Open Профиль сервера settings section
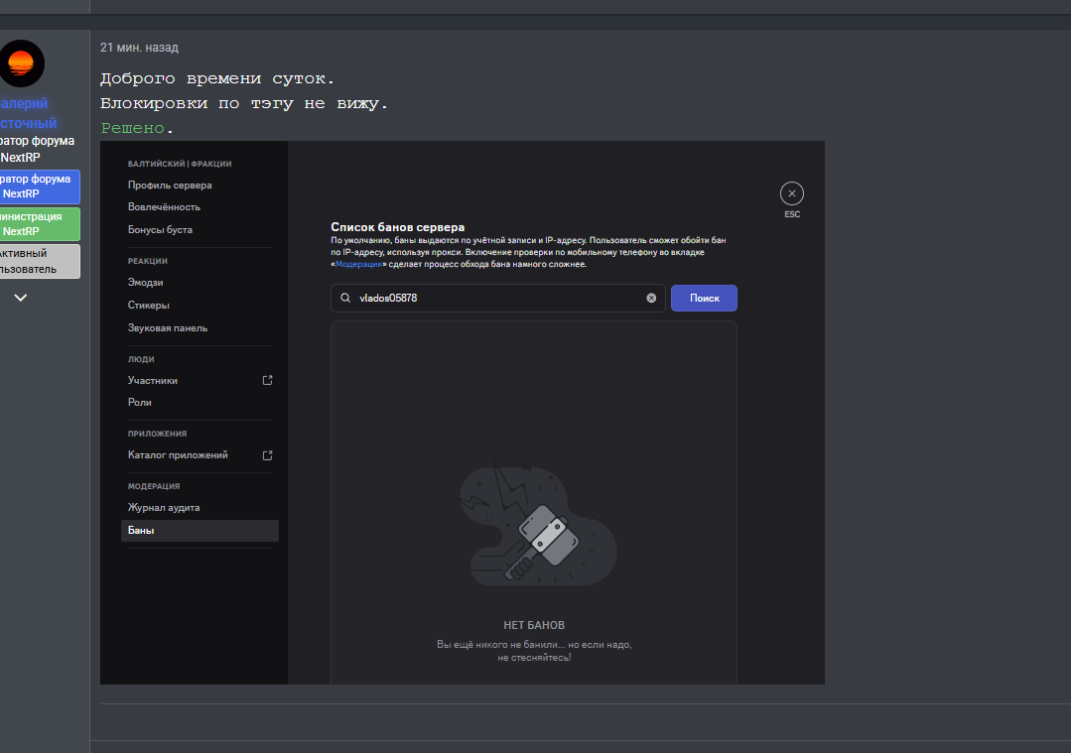Viewport: 1071px width, 753px height. click(170, 186)
